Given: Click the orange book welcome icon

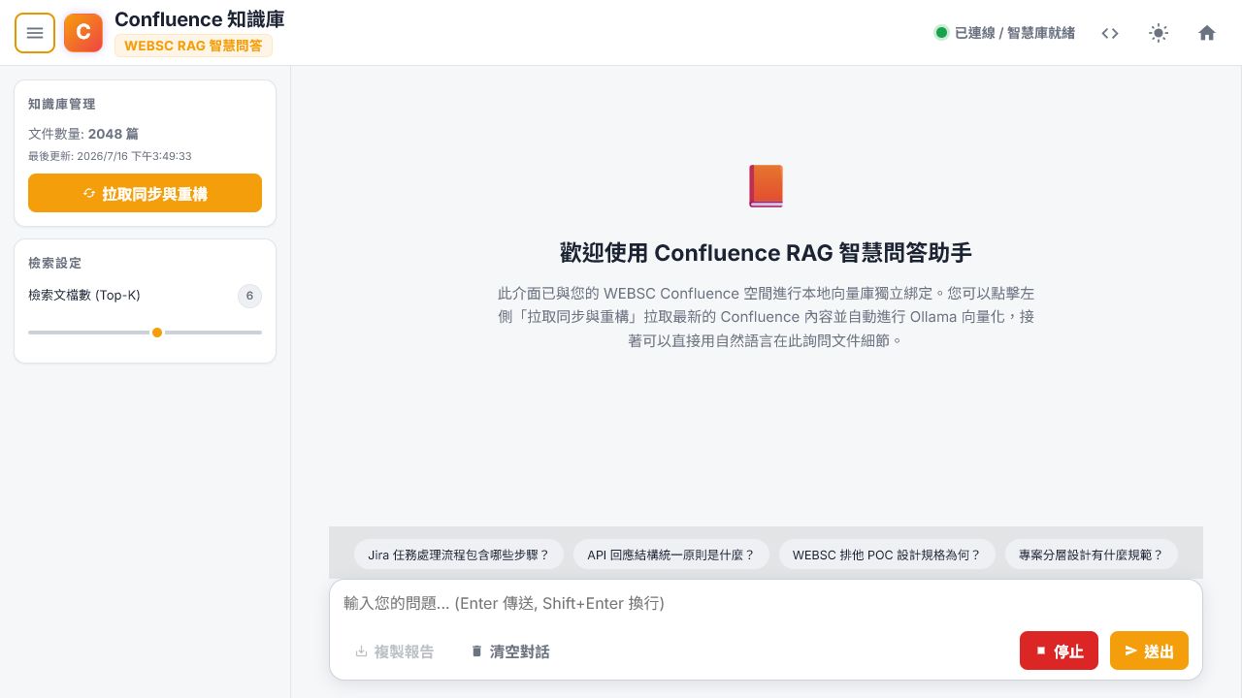Looking at the screenshot, I should (767, 186).
